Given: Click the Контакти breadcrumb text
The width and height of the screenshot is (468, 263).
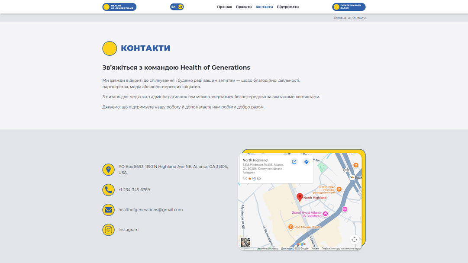Looking at the screenshot, I should (358, 18).
